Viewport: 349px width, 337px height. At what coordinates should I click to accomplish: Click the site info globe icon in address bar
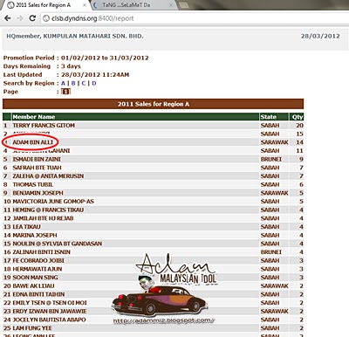45,18
